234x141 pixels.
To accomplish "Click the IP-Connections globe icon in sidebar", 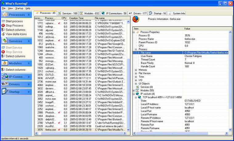I will point(5,77).
